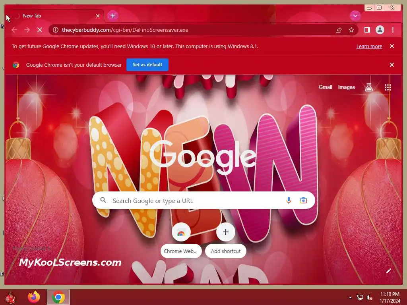Stop loading the page
The width and height of the screenshot is (407, 305).
coord(40,30)
